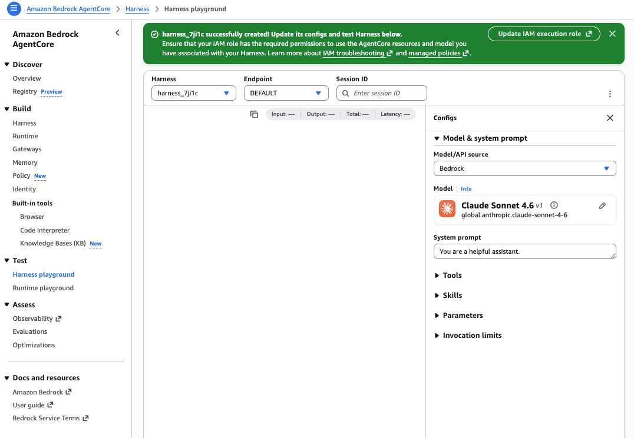634x438 pixels.
Task: Open the hamburger navigation menu
Action: pyautogui.click(x=14, y=8)
